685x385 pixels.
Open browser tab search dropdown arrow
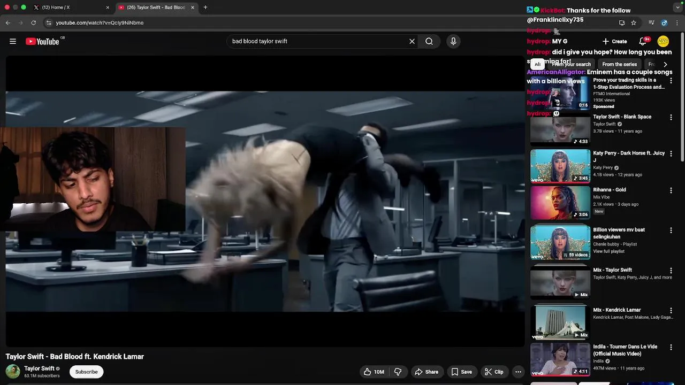pyautogui.click(x=678, y=7)
